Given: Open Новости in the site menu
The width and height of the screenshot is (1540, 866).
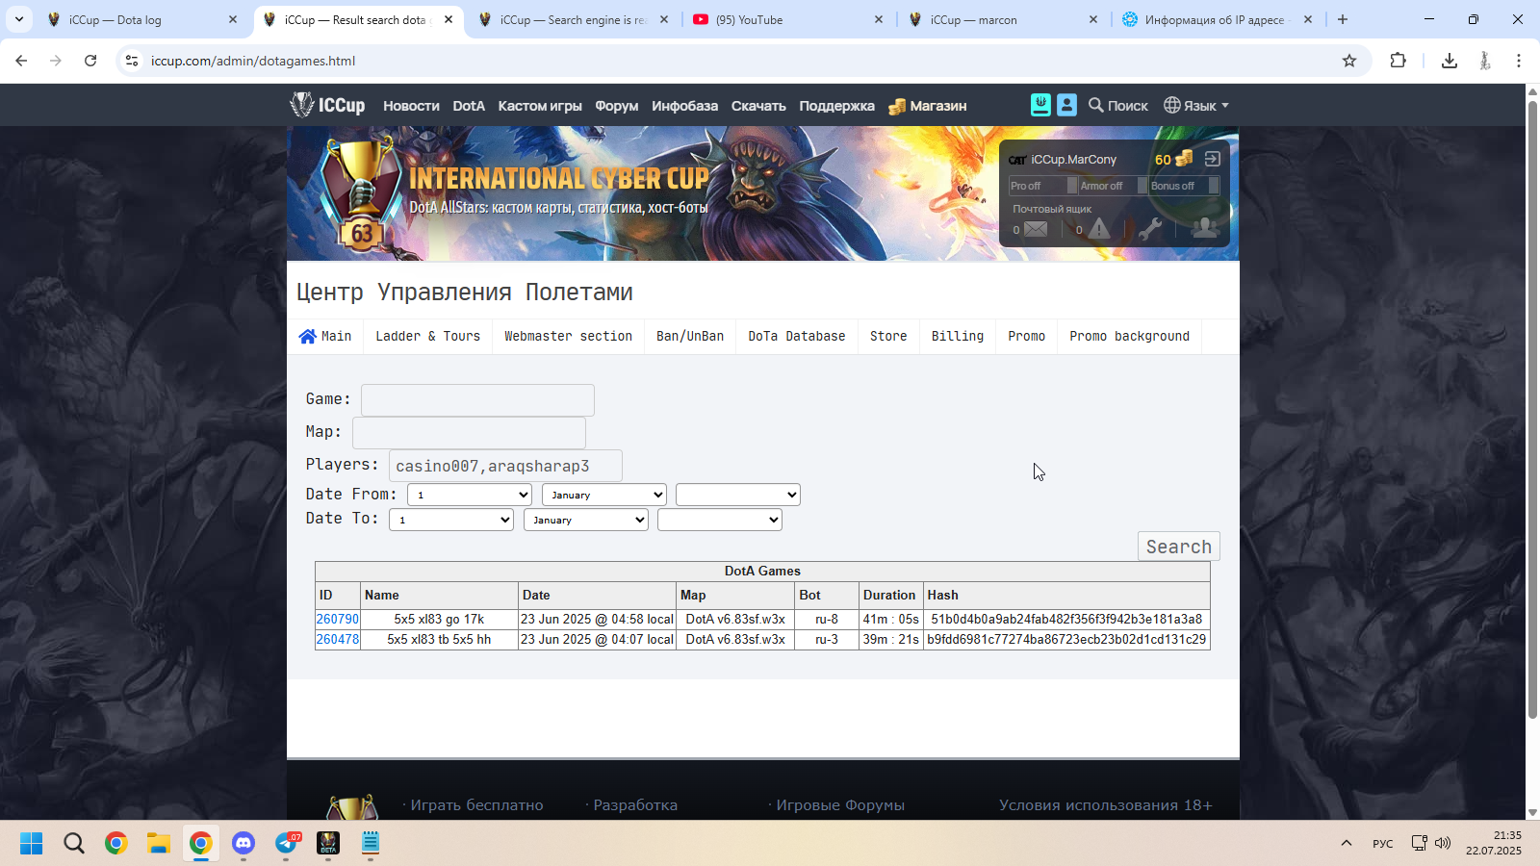Looking at the screenshot, I should (x=411, y=106).
